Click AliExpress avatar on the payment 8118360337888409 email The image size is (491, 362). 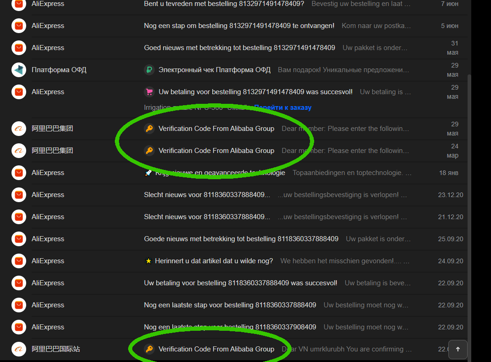19,283
